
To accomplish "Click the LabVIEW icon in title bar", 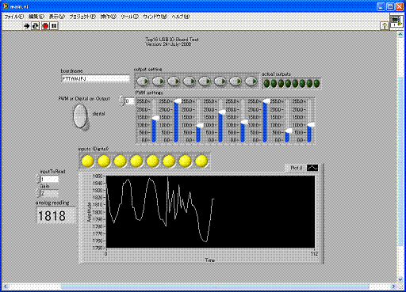I will (6, 6).
